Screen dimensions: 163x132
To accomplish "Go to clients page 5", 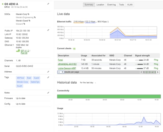I will tap(155, 72).
